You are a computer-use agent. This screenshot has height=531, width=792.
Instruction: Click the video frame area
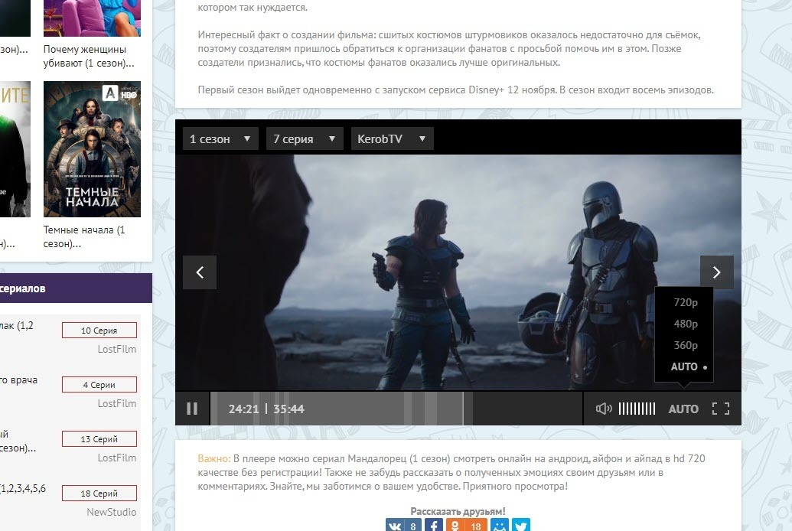458,272
